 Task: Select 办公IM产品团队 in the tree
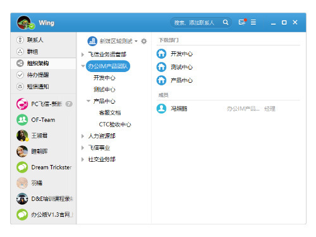pos(108,66)
